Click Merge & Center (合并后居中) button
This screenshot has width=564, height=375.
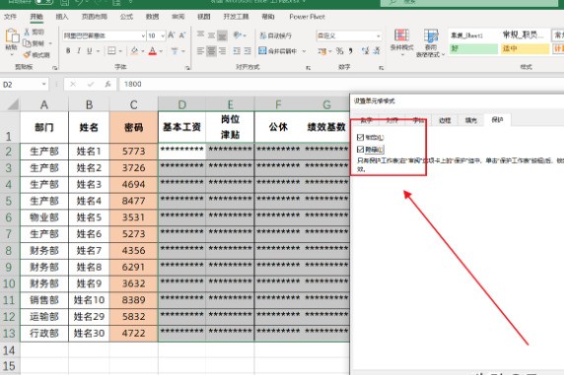click(x=278, y=51)
